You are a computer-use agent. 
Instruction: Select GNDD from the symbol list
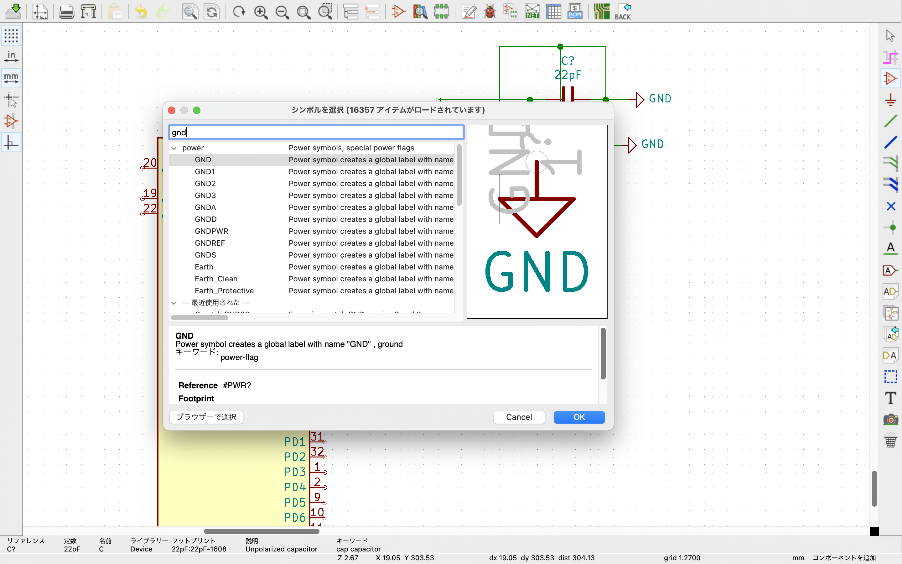coord(206,219)
